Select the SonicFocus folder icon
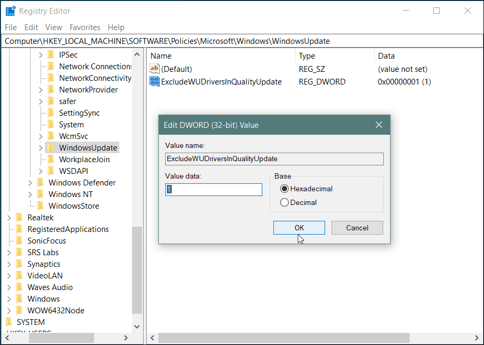The height and width of the screenshot is (345, 484). pos(19,241)
